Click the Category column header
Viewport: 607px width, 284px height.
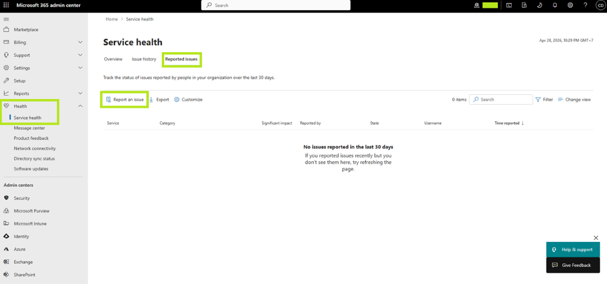click(167, 123)
